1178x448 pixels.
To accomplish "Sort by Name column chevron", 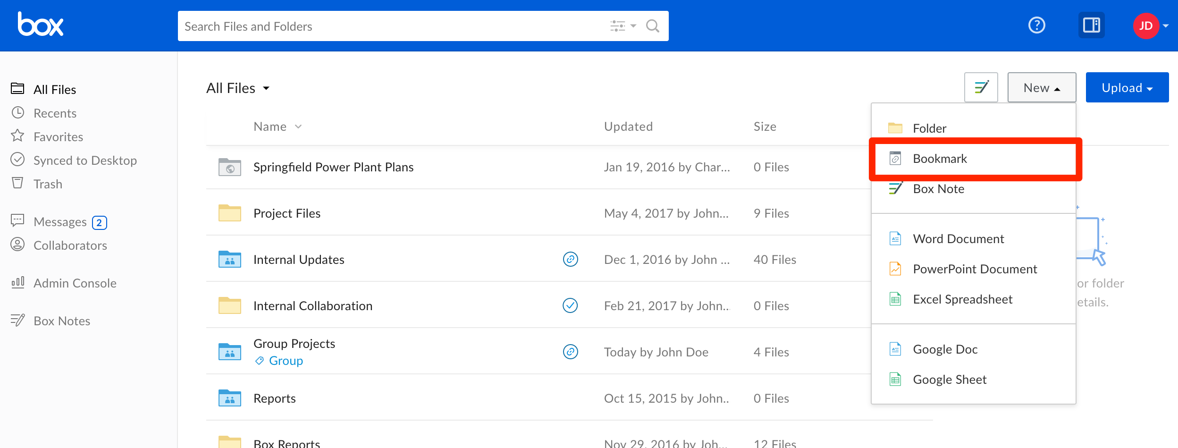I will pos(298,127).
